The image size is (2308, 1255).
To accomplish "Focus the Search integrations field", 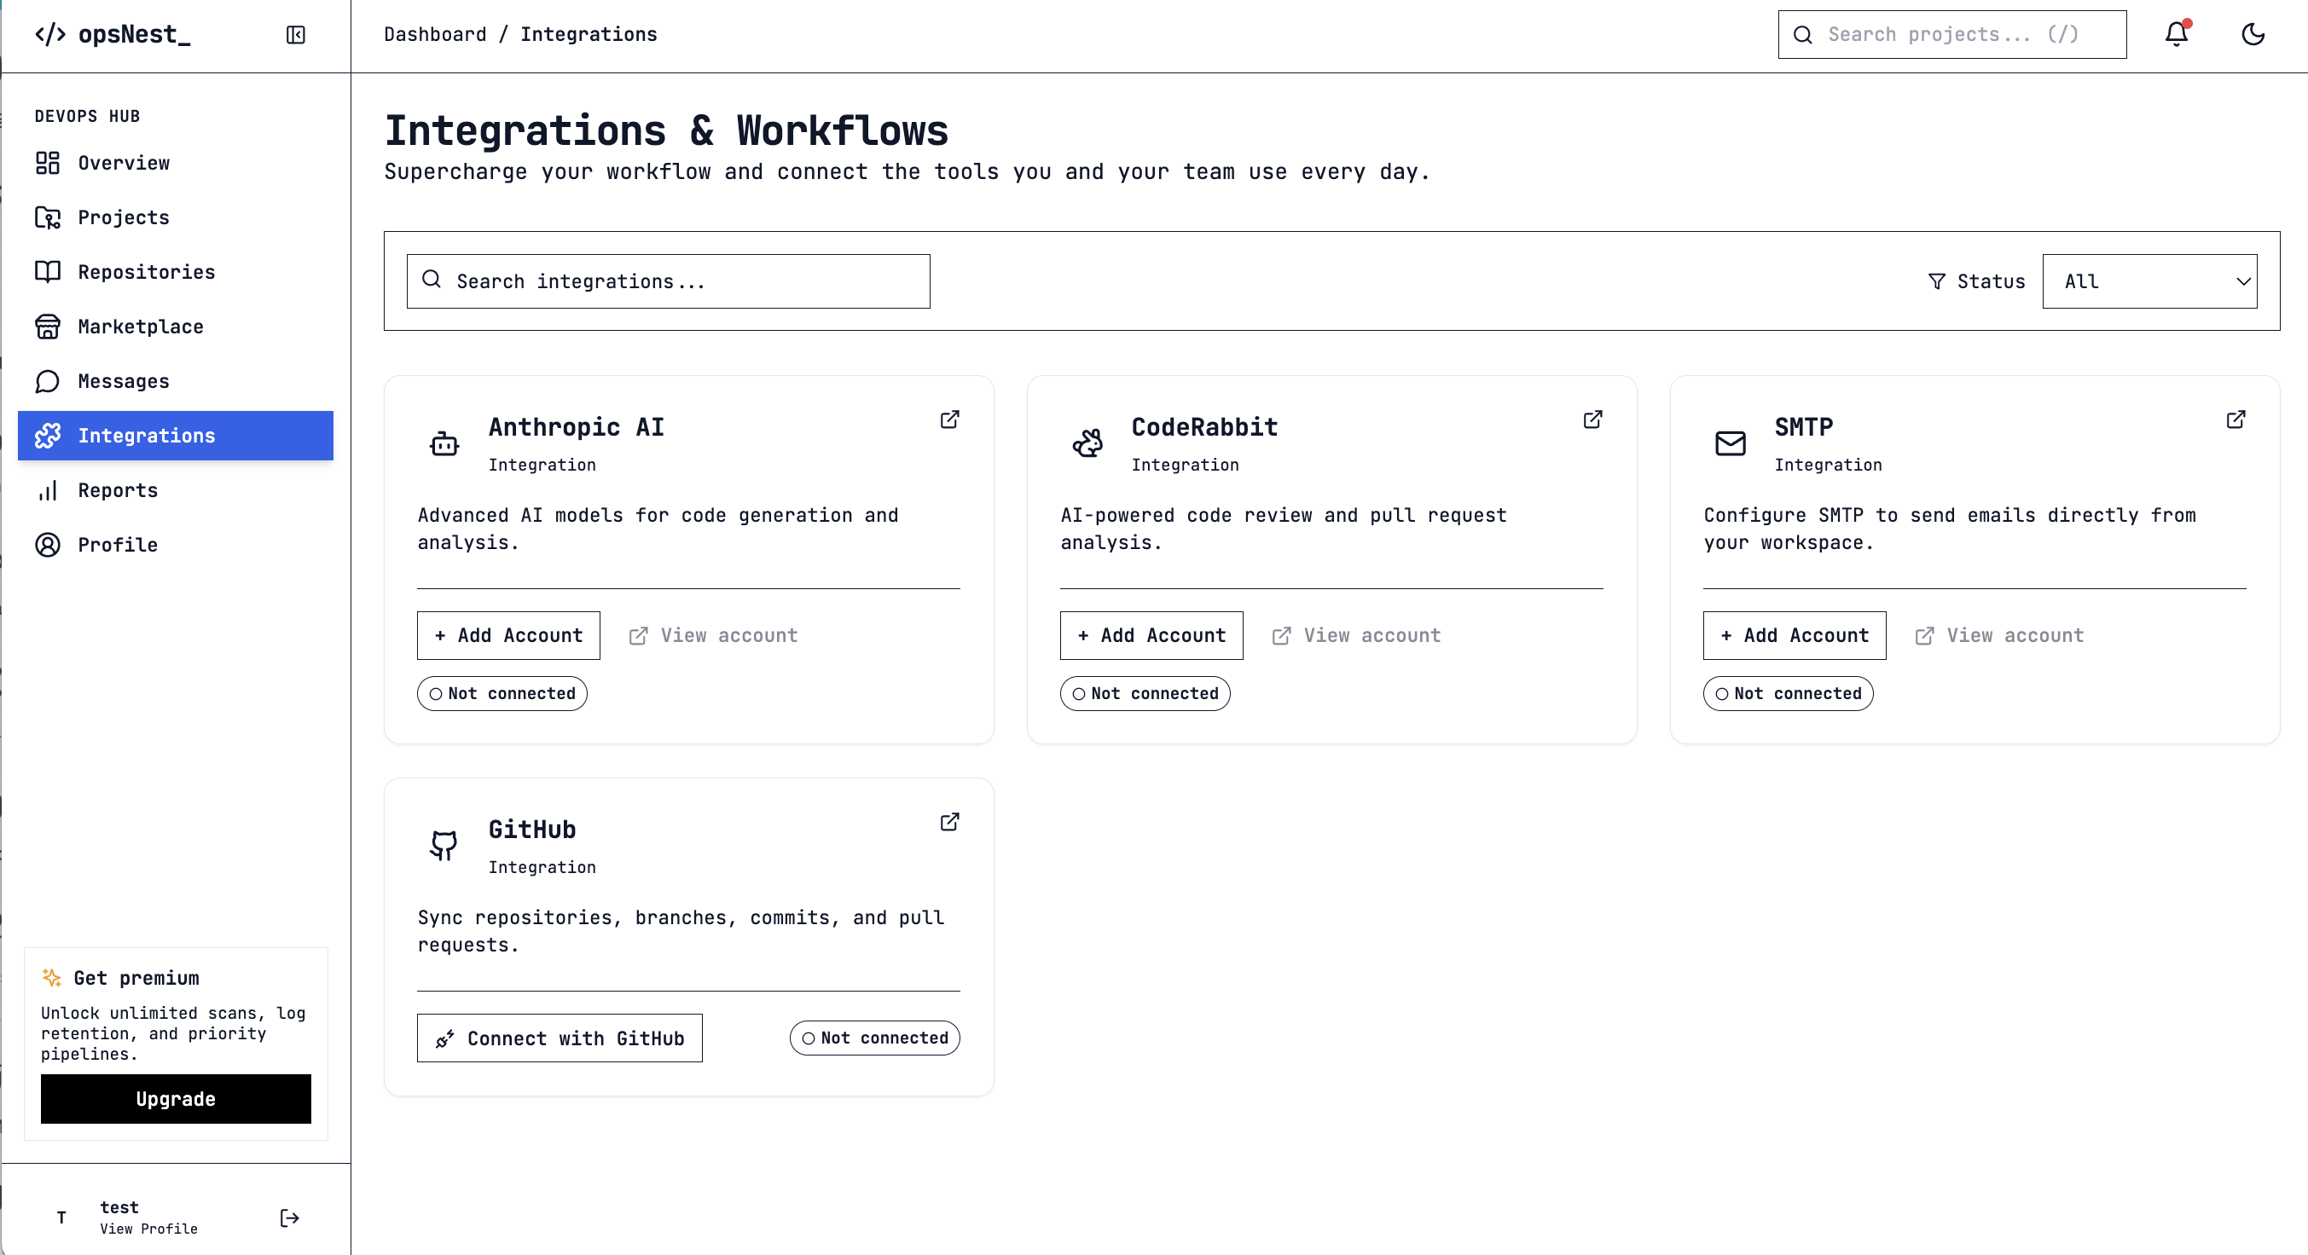I will pyautogui.click(x=669, y=281).
